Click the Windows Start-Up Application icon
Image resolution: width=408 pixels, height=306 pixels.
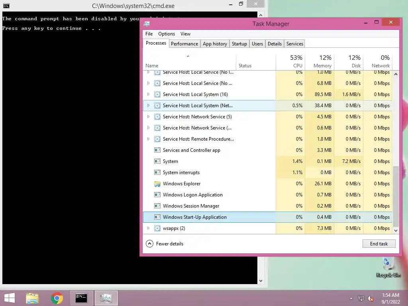pyautogui.click(x=157, y=217)
